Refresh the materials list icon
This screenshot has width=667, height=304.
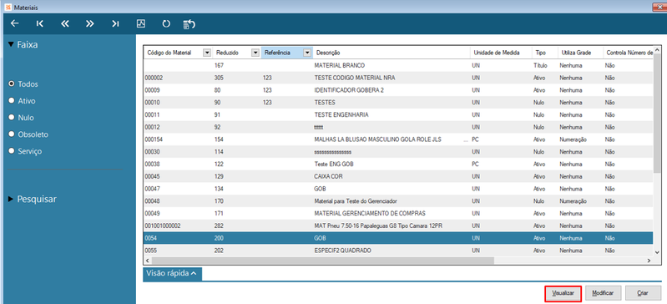coord(166,24)
